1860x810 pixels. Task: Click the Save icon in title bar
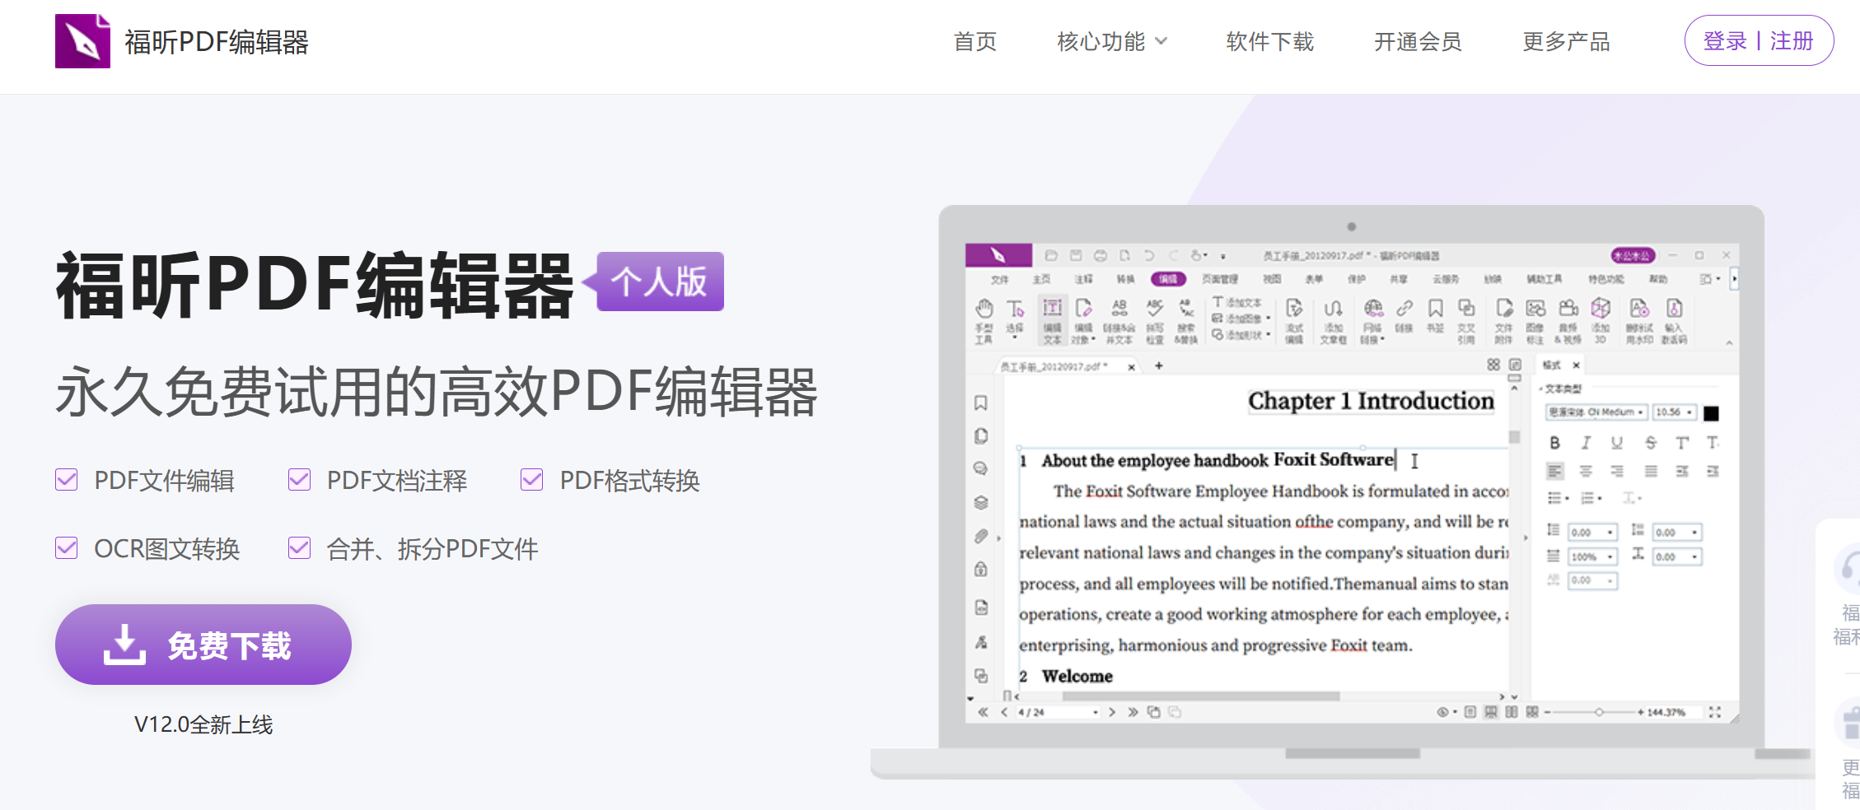coord(1076,255)
